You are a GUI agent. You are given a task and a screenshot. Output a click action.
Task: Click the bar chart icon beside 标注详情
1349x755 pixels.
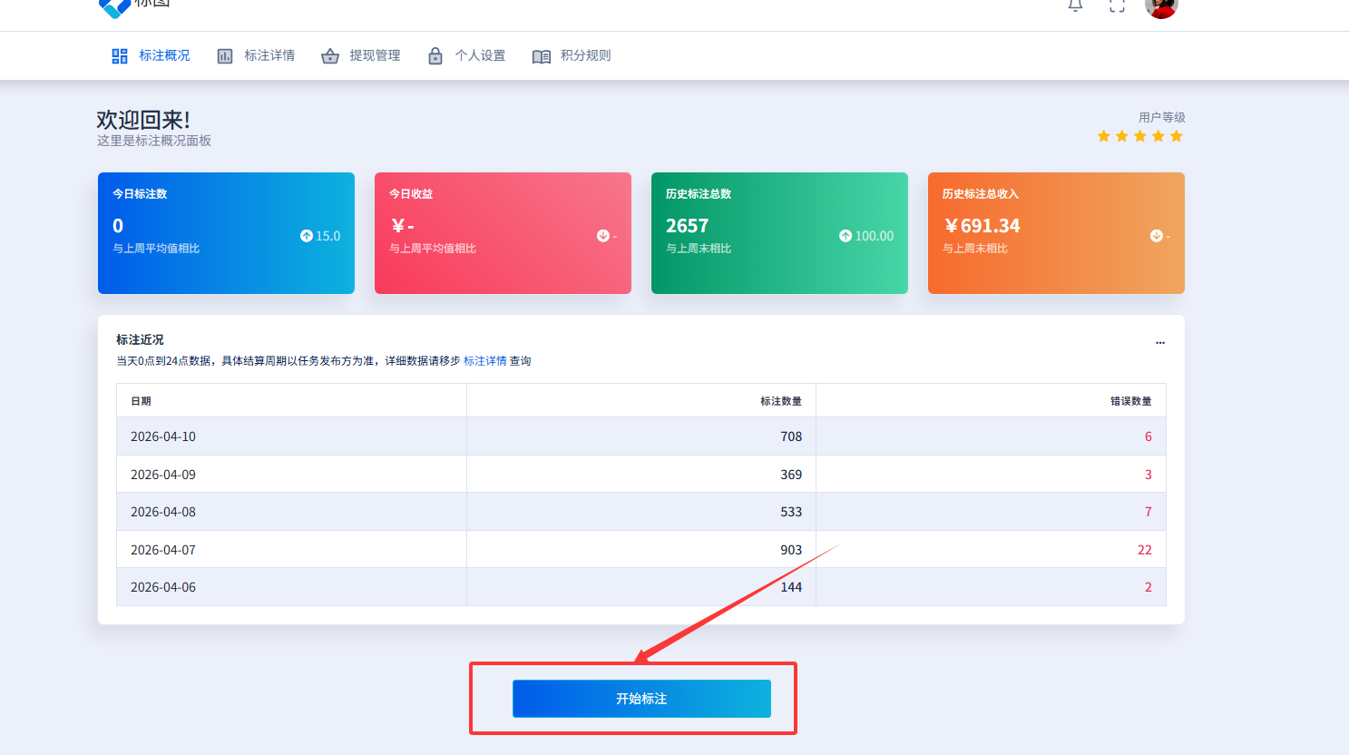tap(225, 55)
